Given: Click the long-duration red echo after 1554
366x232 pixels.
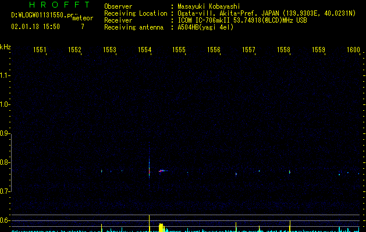Looking at the screenshot, I should 163,171.
